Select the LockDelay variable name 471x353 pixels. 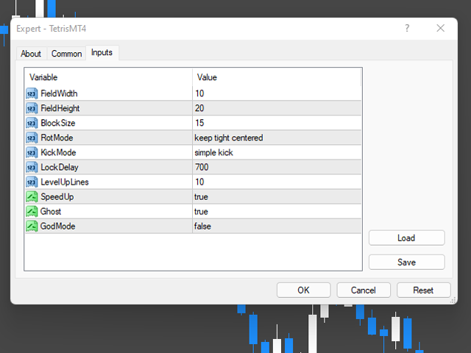tap(60, 167)
